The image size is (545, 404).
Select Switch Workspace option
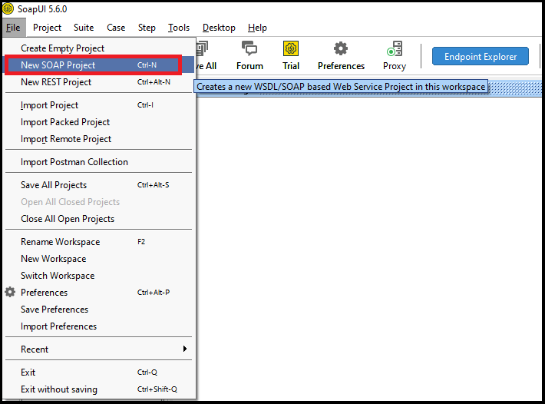pyautogui.click(x=58, y=276)
